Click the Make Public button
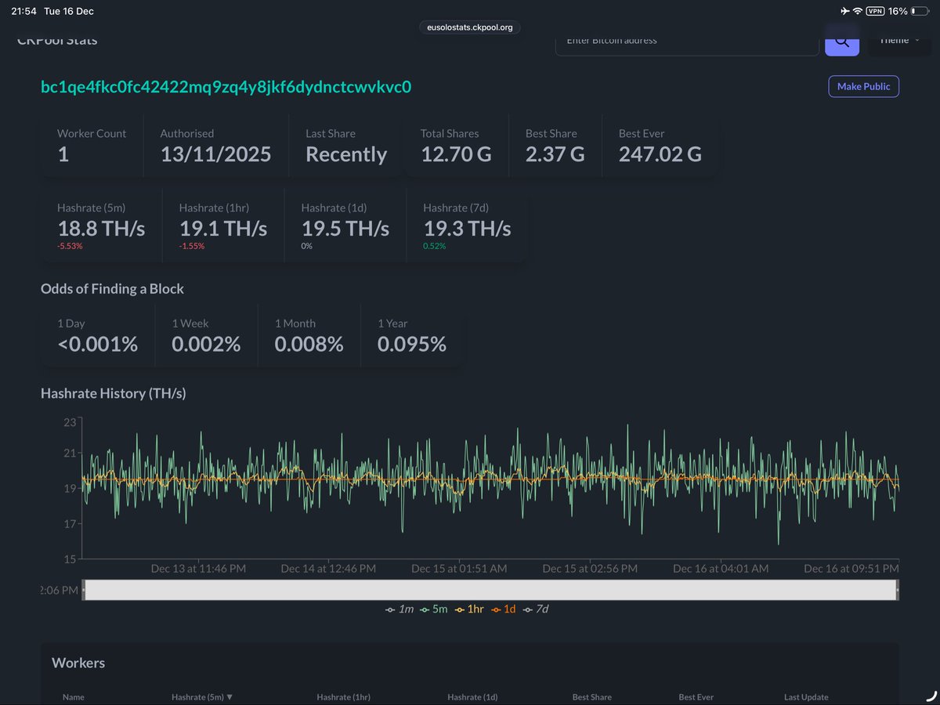Screen dimensions: 940x705 coord(863,86)
